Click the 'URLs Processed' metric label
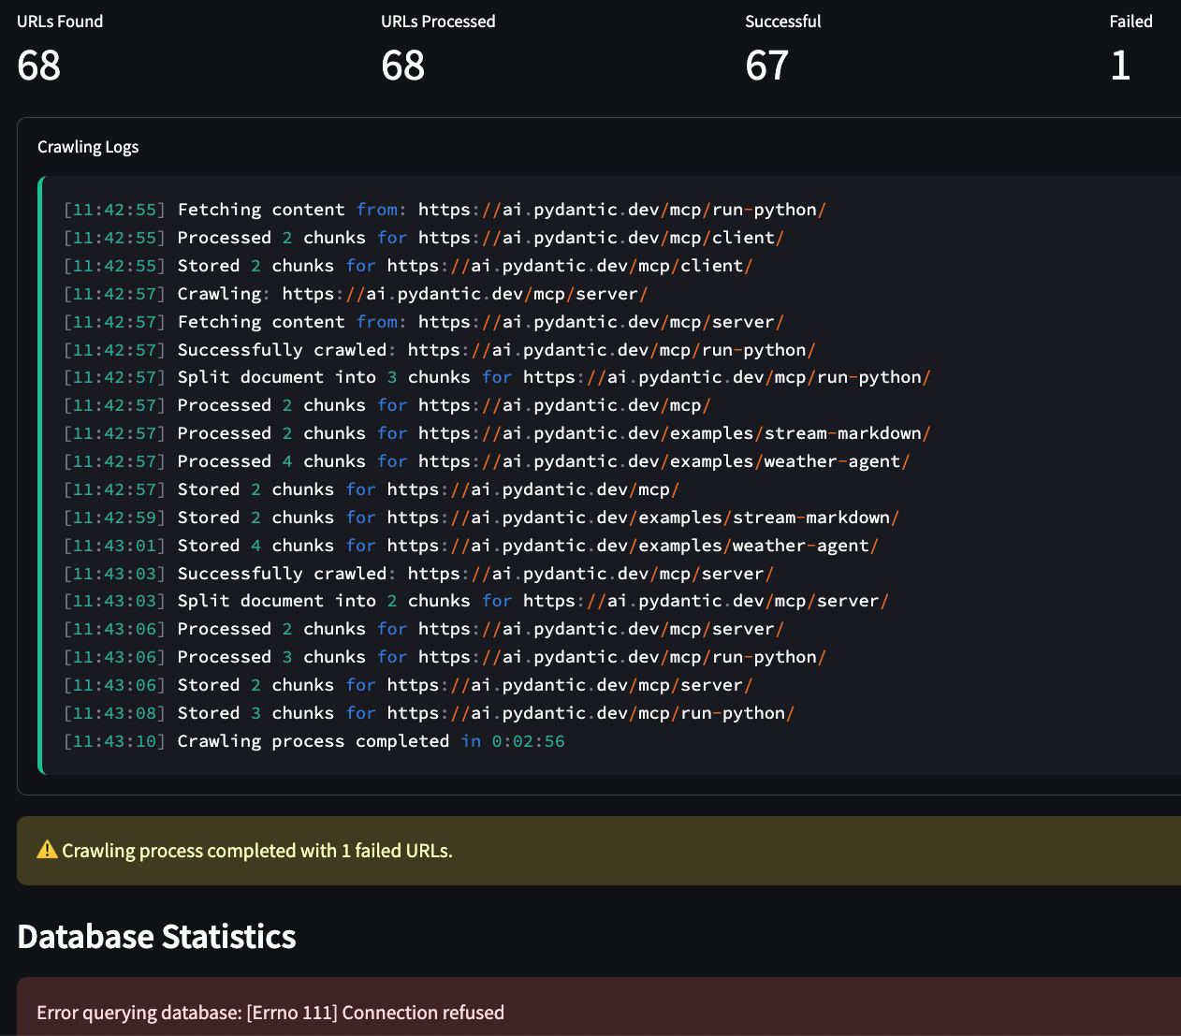 click(x=438, y=22)
